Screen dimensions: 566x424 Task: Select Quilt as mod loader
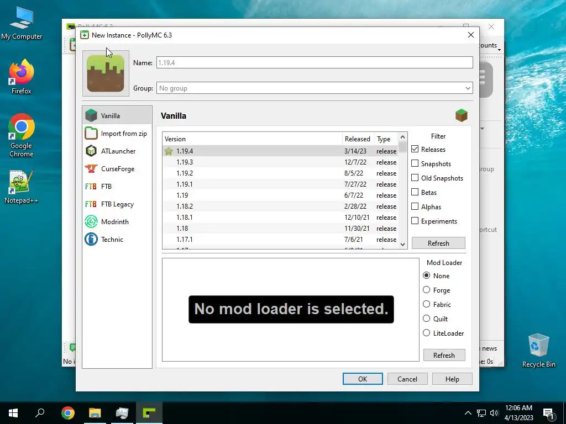pos(427,319)
